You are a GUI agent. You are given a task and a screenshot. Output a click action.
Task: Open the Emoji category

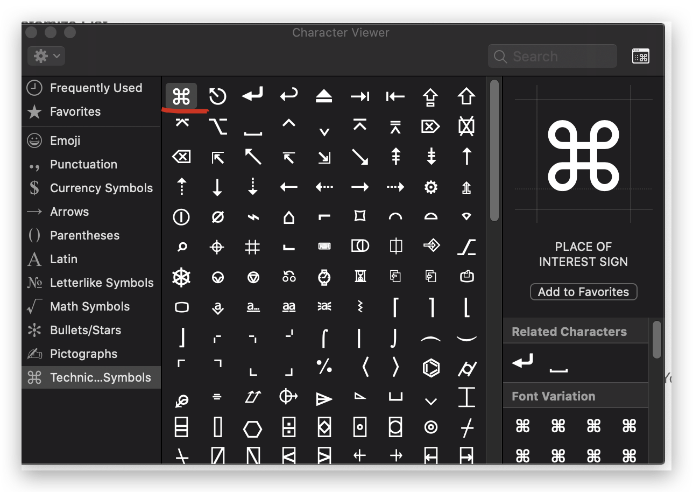91,140
